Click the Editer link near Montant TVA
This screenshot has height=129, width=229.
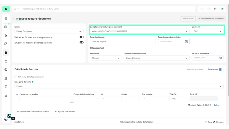point(217,105)
